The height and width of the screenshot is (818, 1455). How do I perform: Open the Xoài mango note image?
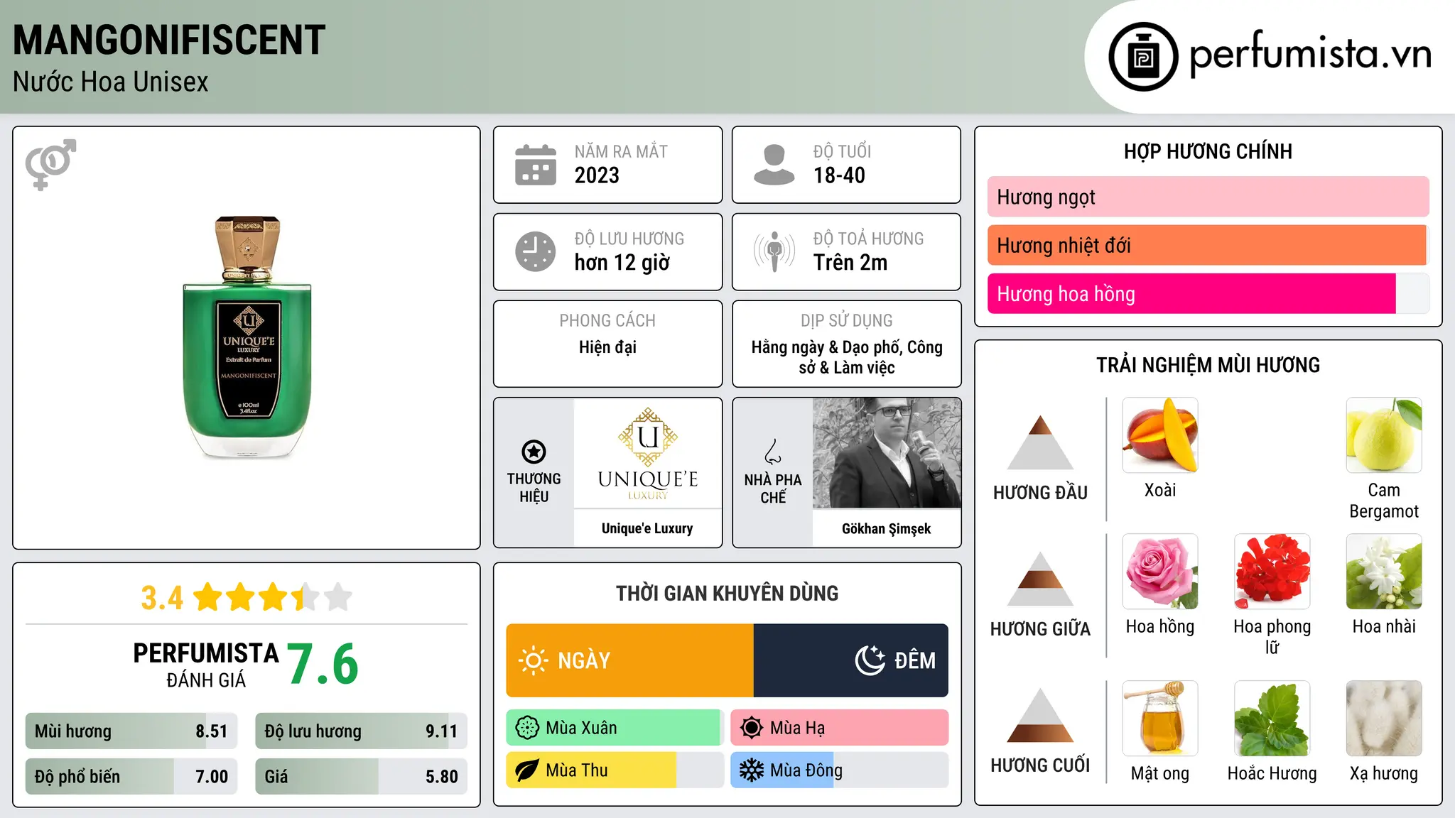[x=1160, y=435]
